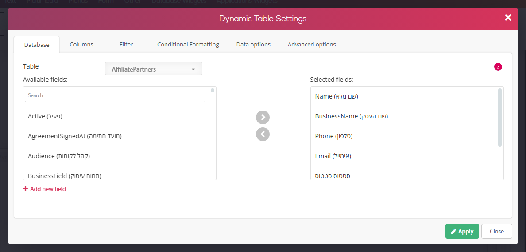This screenshot has height=252, width=526.
Task: Click the green Apply button
Action: [462, 231]
